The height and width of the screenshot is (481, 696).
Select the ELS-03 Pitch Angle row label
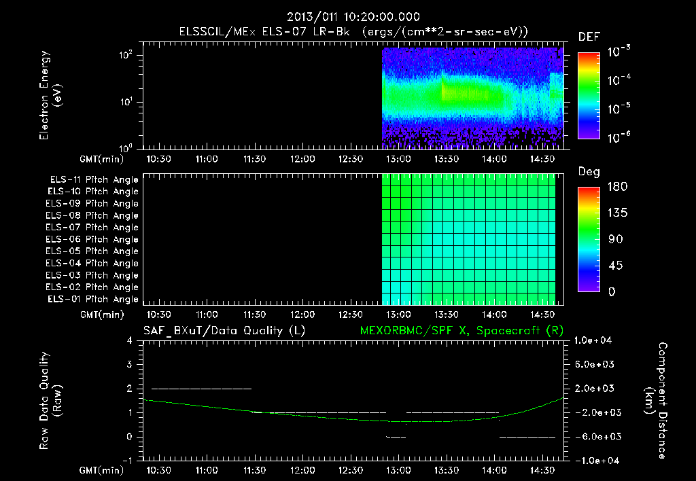92,275
